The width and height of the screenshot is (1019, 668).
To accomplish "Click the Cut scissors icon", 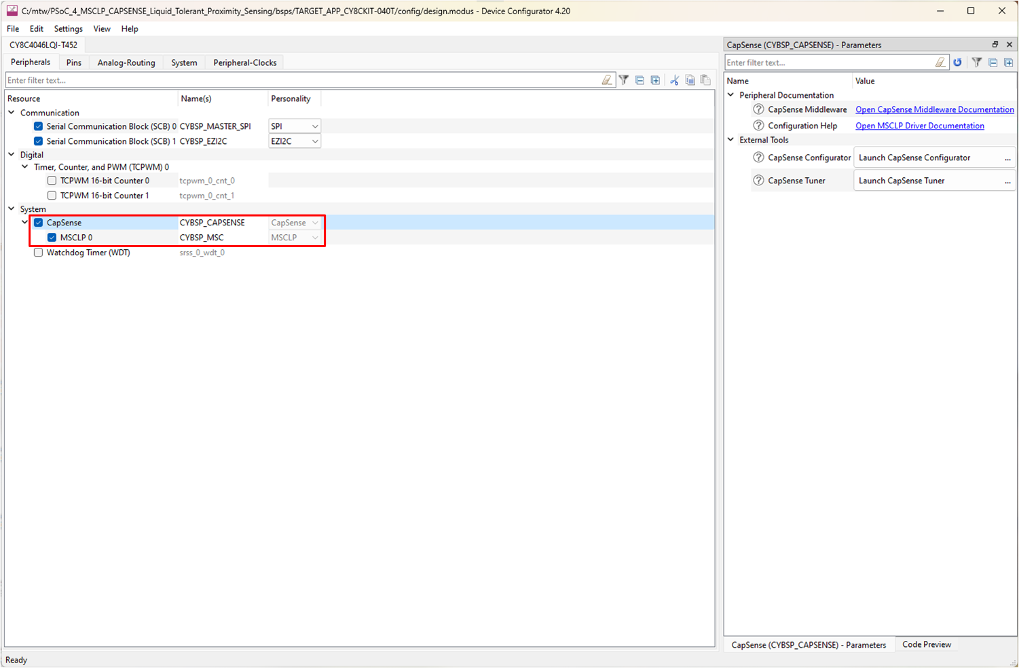I will point(674,80).
